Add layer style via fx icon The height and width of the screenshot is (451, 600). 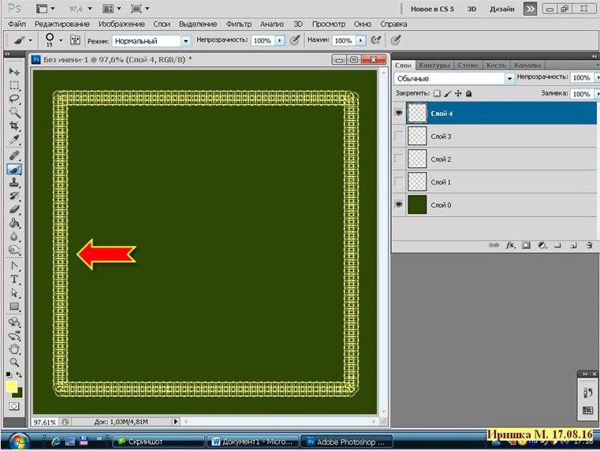[x=510, y=245]
